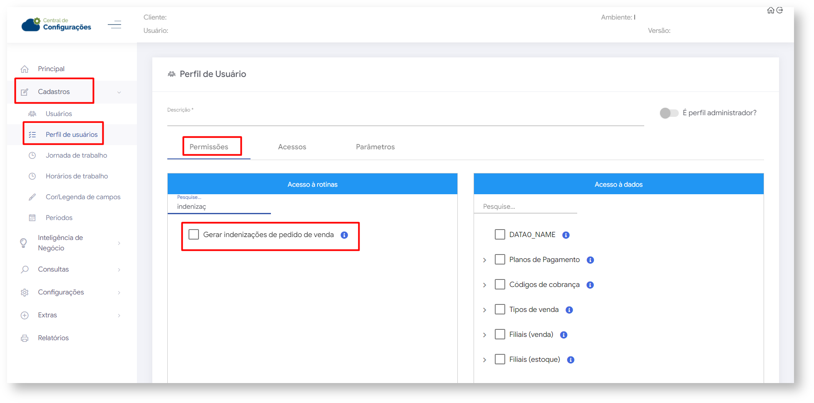This screenshot has width=814, height=403.
Task: Open the Parâmetros tab
Action: click(x=375, y=147)
